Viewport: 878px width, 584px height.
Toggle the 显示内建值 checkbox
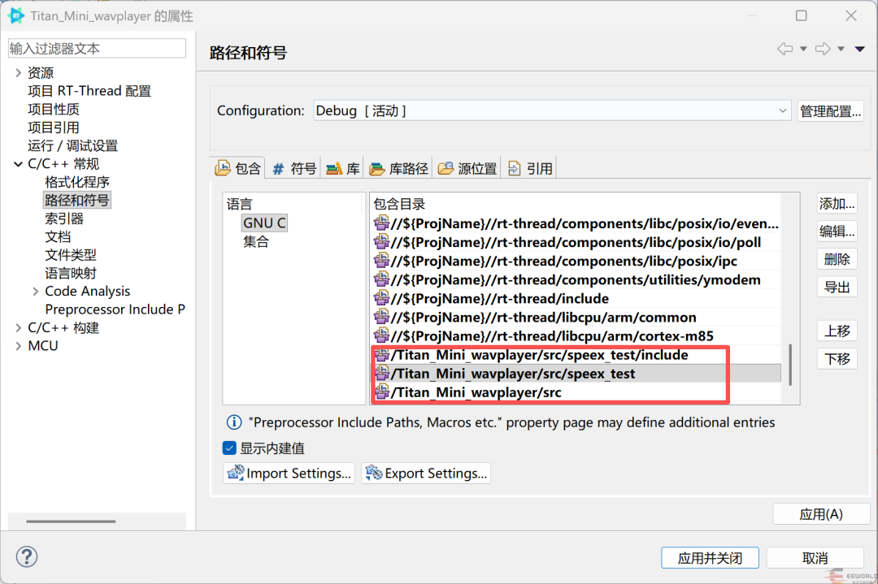229,448
